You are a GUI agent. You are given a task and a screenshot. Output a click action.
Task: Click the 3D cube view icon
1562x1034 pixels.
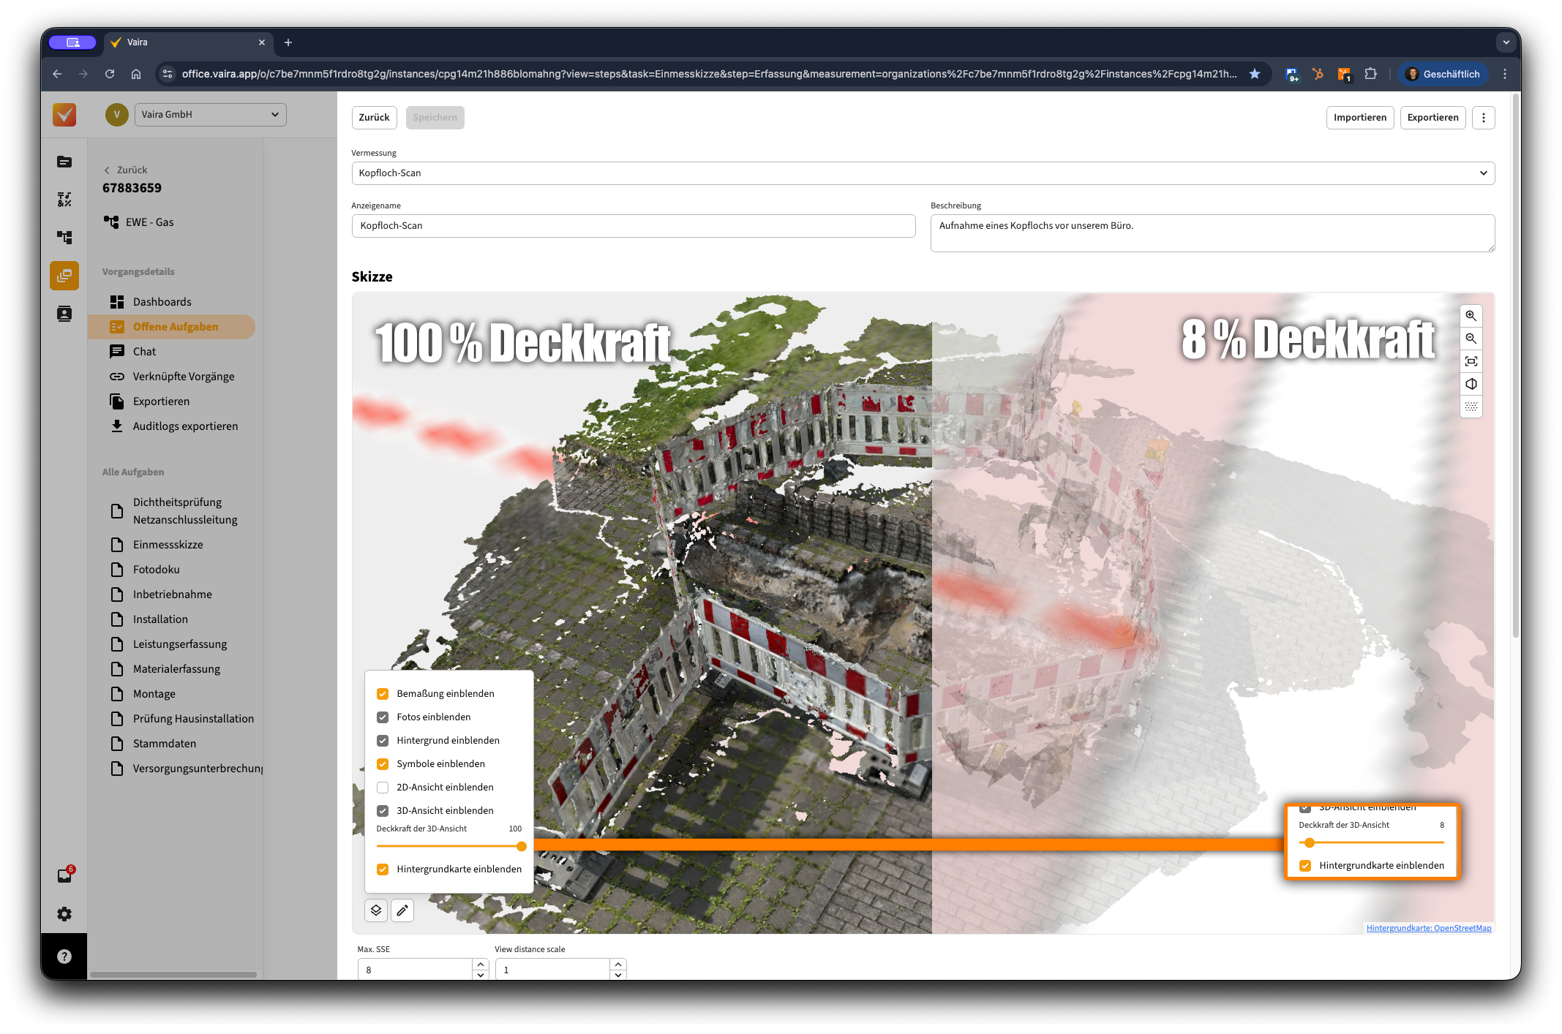[x=1471, y=384]
